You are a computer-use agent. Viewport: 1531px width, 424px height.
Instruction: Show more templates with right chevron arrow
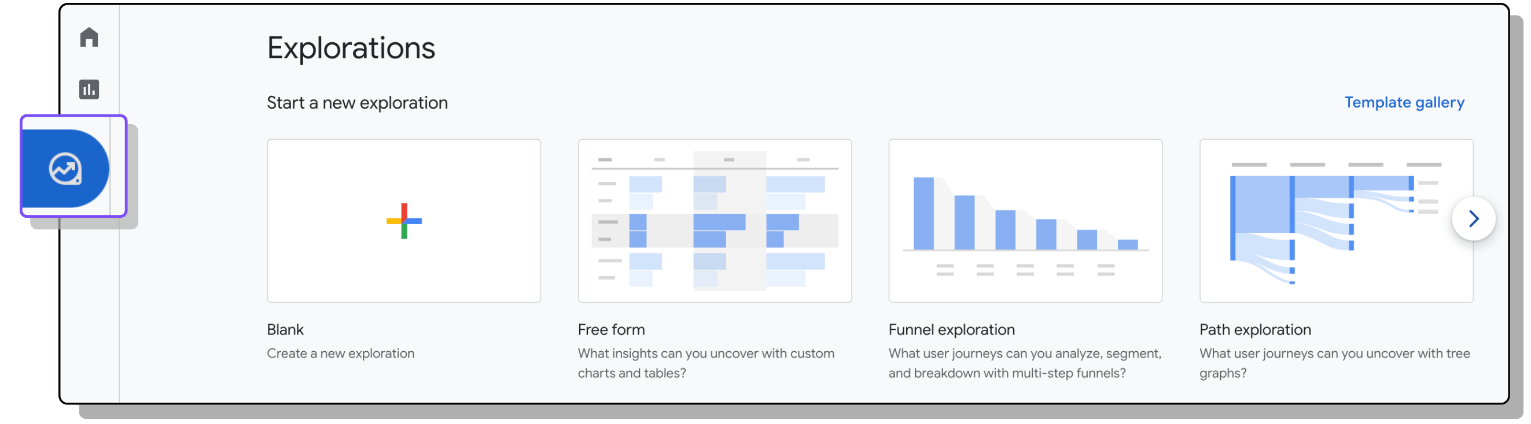[x=1473, y=219]
